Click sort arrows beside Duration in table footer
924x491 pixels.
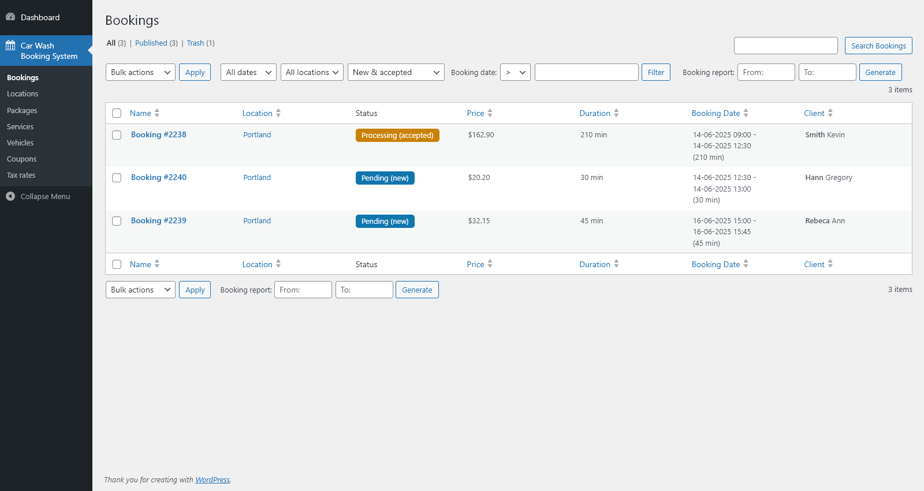616,264
